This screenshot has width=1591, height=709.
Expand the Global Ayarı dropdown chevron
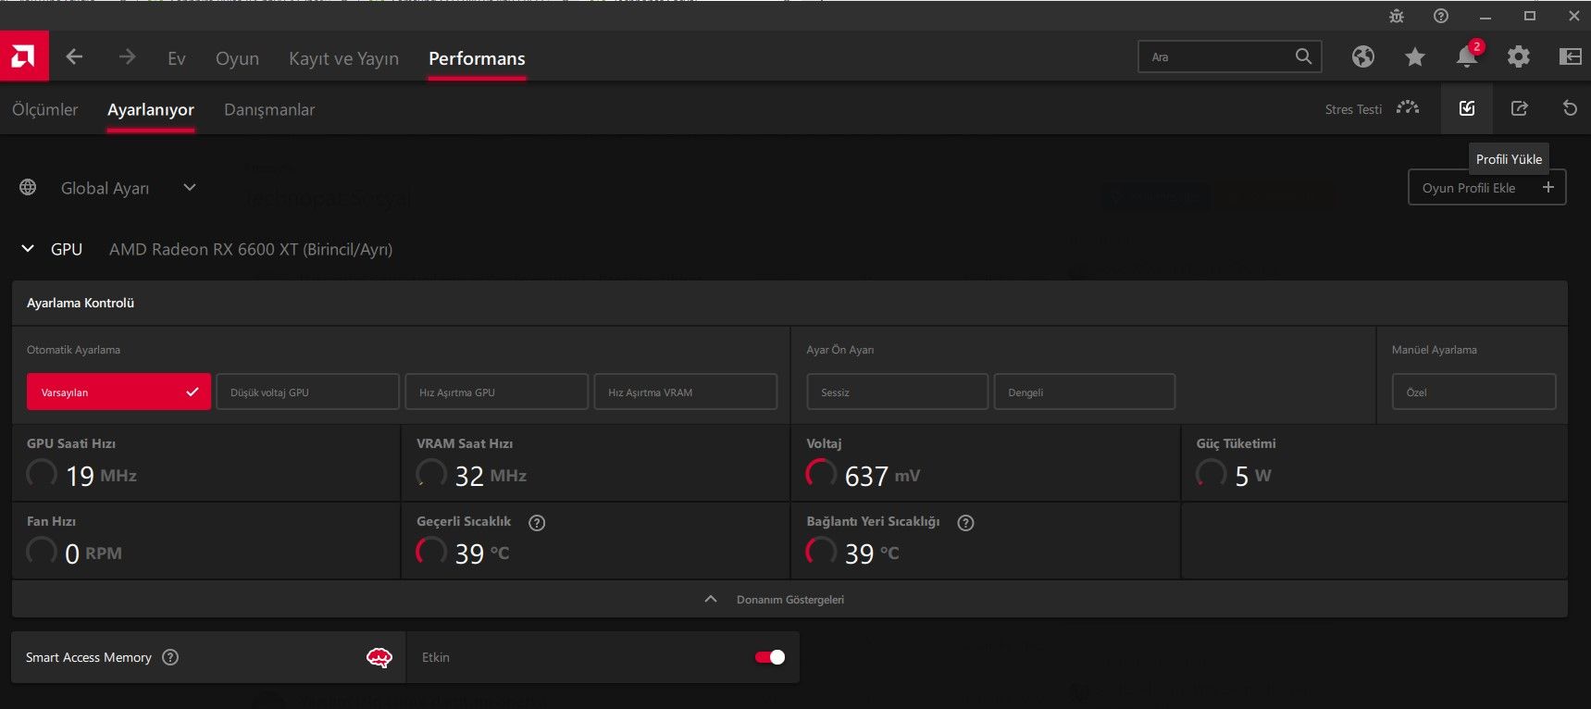[x=190, y=187]
